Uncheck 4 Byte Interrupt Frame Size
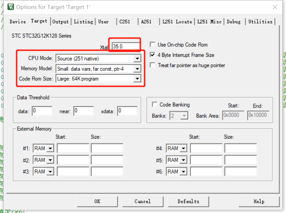Image resolution: width=286 pixels, height=213 pixels. [x=152, y=55]
